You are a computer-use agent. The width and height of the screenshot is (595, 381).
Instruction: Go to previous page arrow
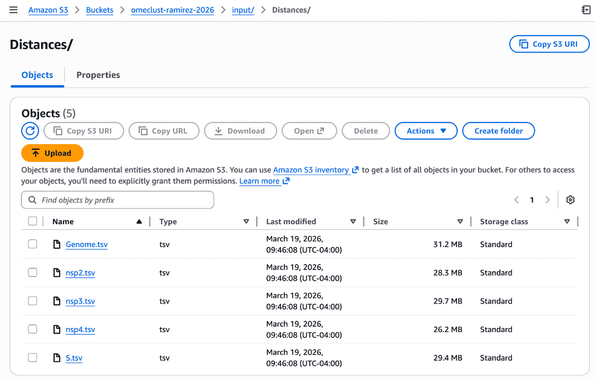click(x=517, y=200)
